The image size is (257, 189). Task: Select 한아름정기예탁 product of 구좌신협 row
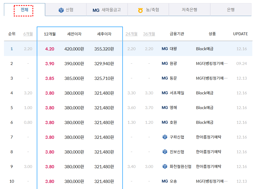click(x=209, y=137)
